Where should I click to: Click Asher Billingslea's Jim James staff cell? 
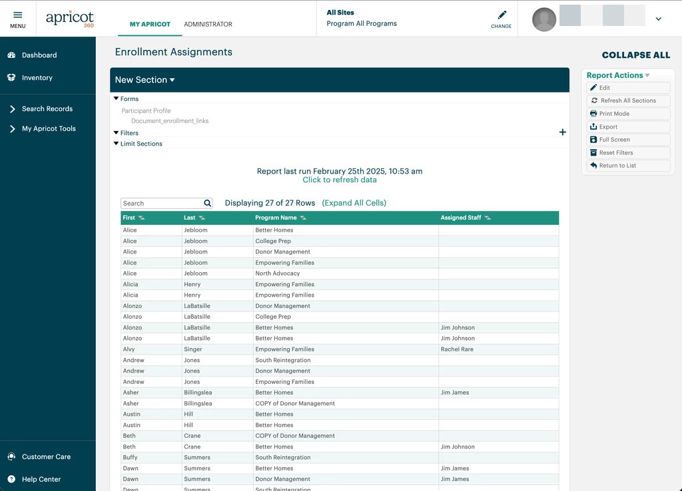[498, 393]
